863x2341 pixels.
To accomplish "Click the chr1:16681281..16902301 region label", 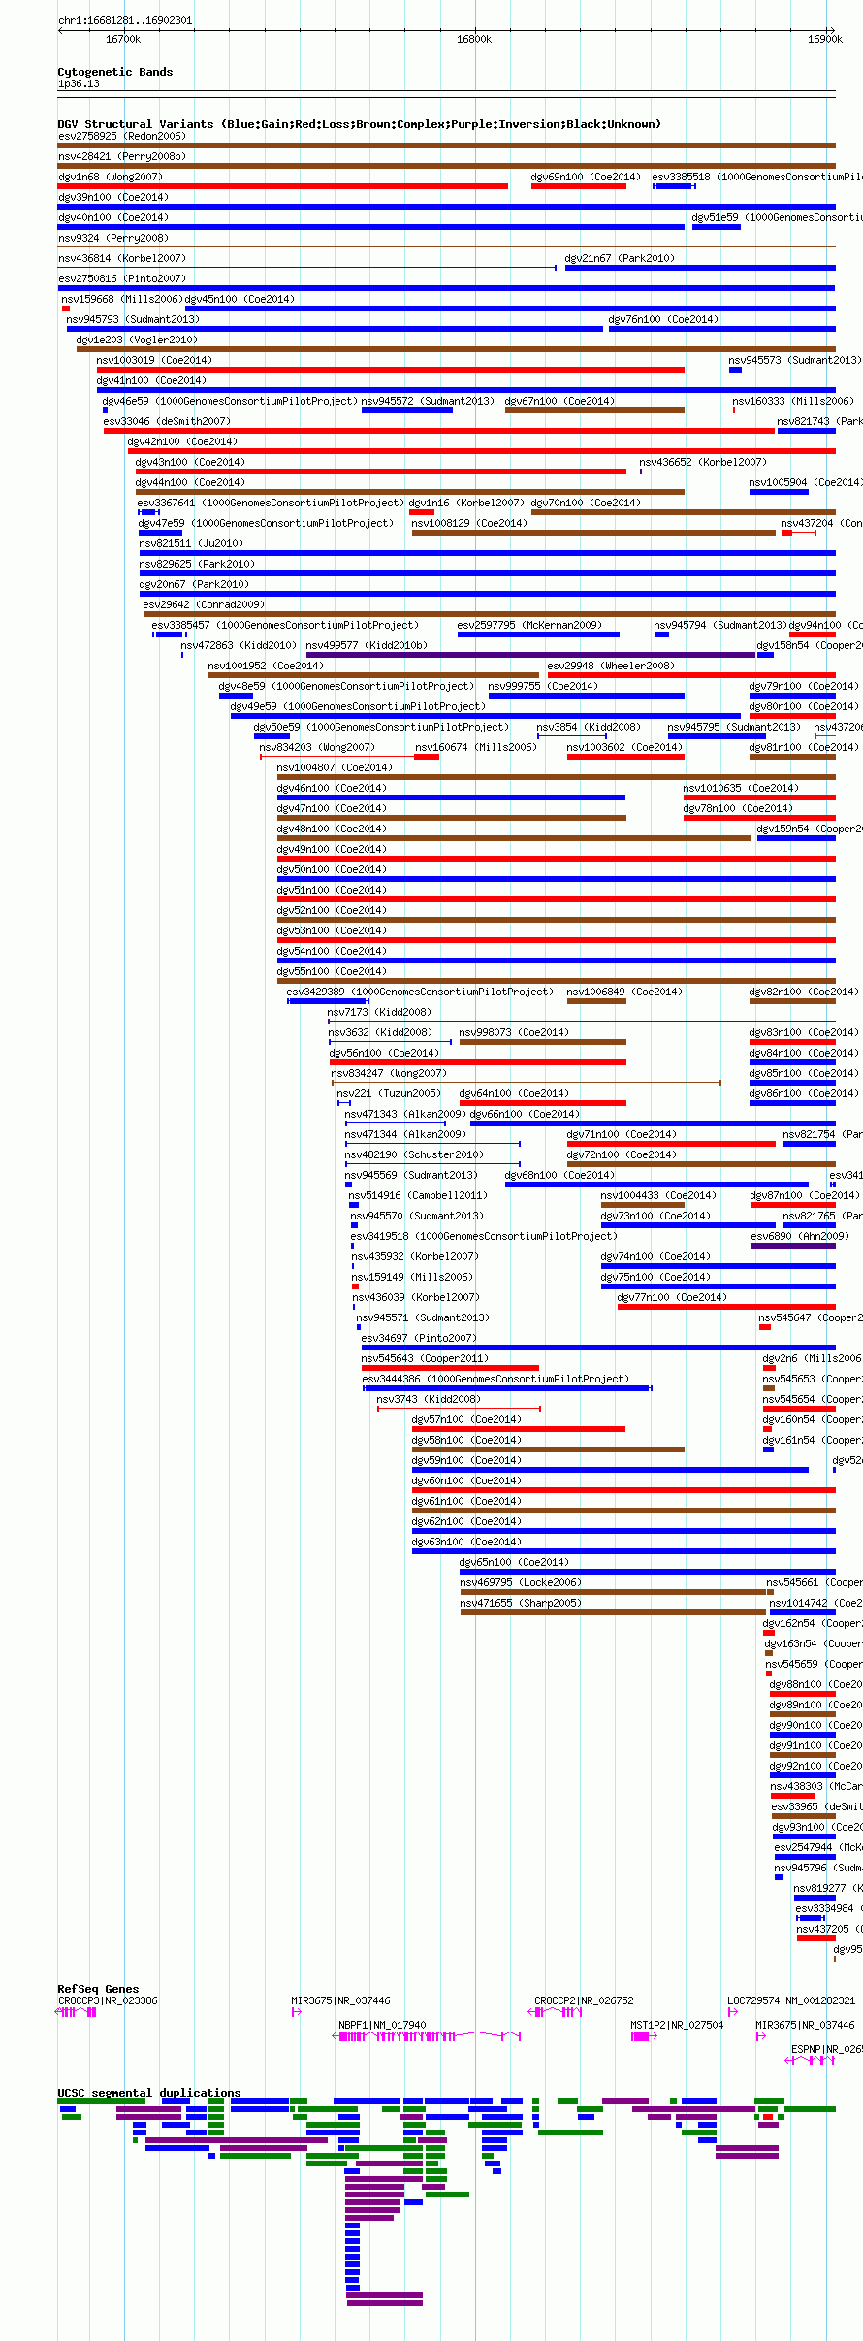I will 125,20.
